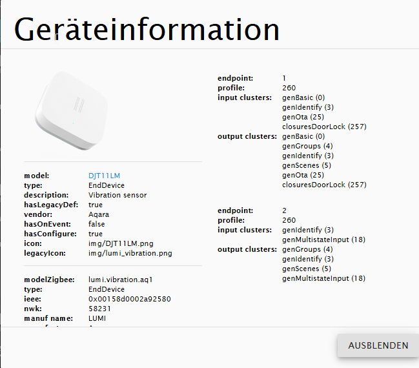
Task: Click closuresDoorLock (257) under endpoint 1 input clusters
Action: [324, 127]
